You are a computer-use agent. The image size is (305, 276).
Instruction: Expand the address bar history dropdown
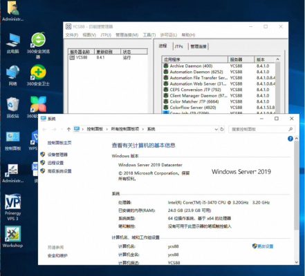(216, 129)
